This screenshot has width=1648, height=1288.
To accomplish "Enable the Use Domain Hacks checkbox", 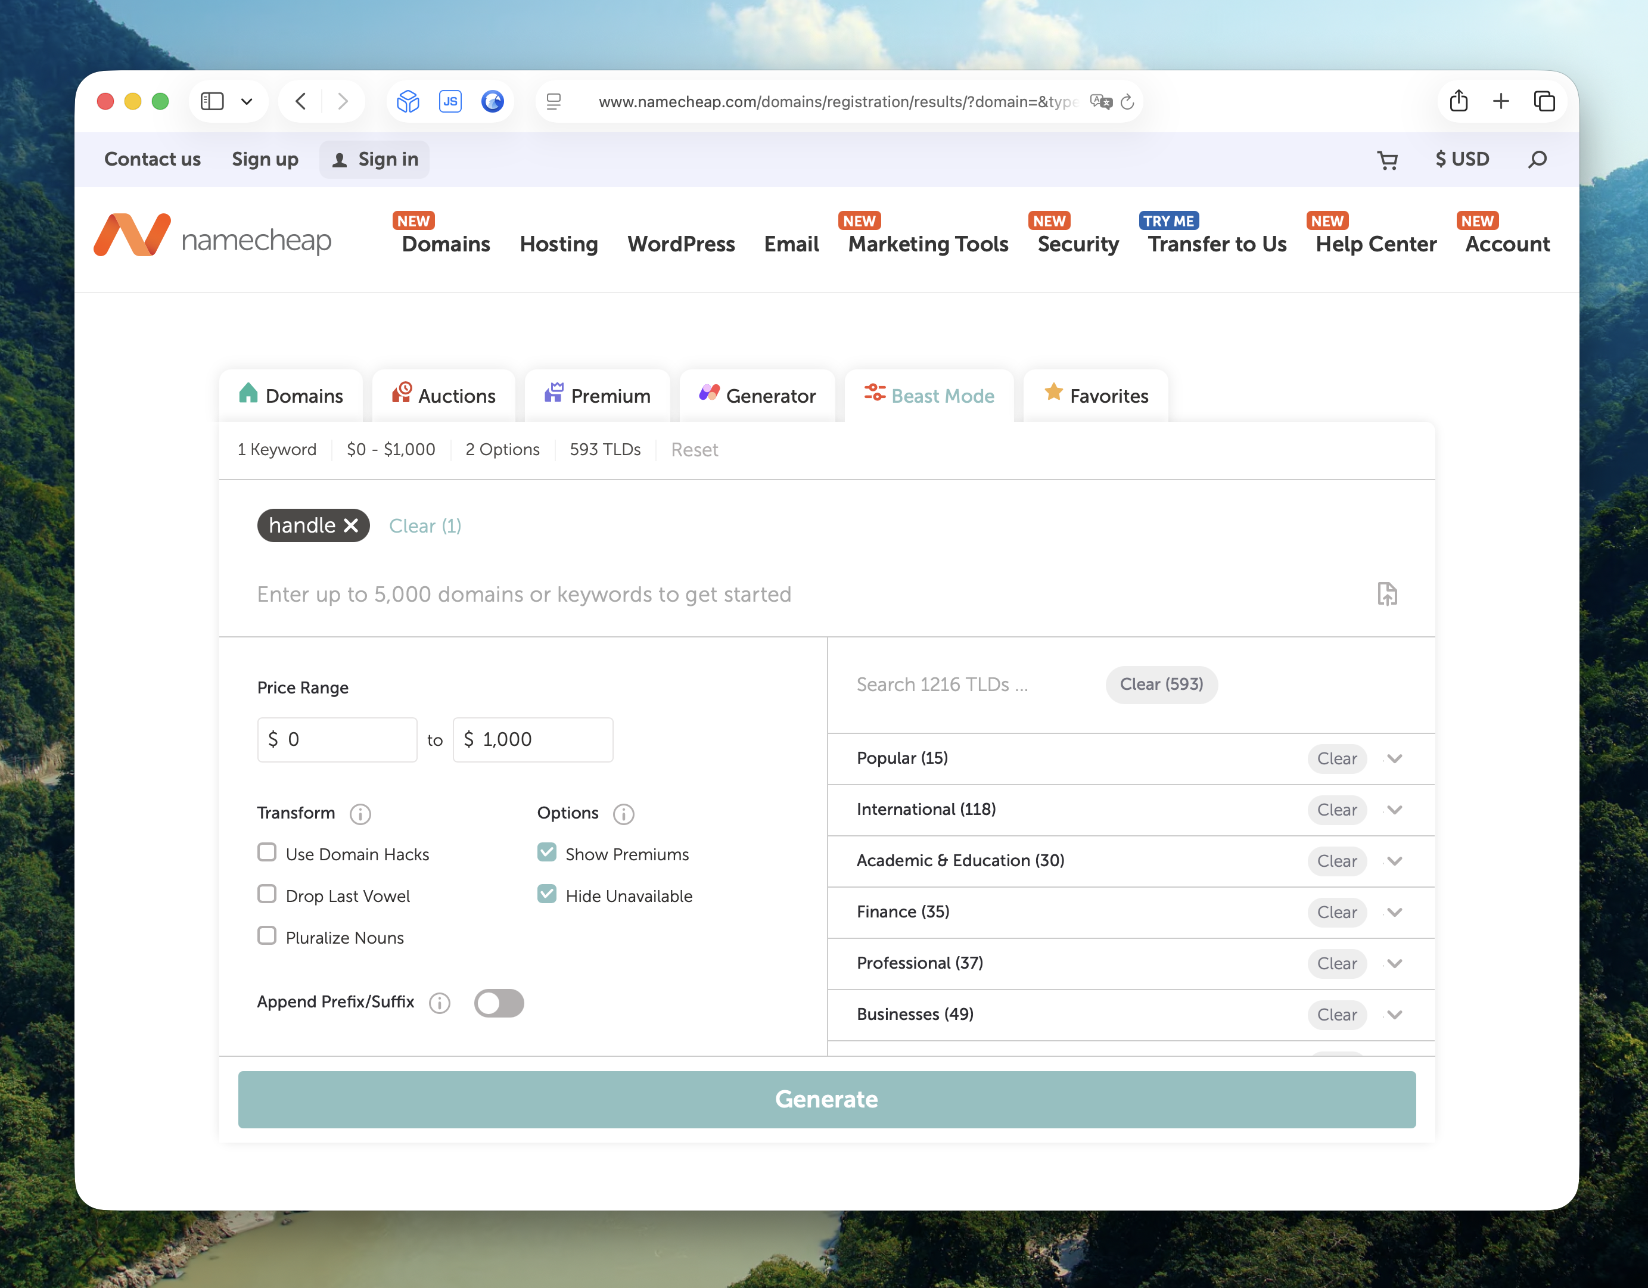I will tap(266, 852).
